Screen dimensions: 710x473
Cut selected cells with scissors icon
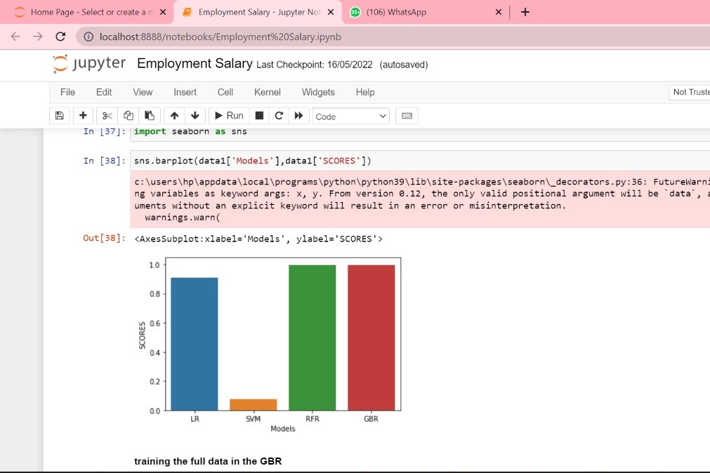(x=107, y=116)
